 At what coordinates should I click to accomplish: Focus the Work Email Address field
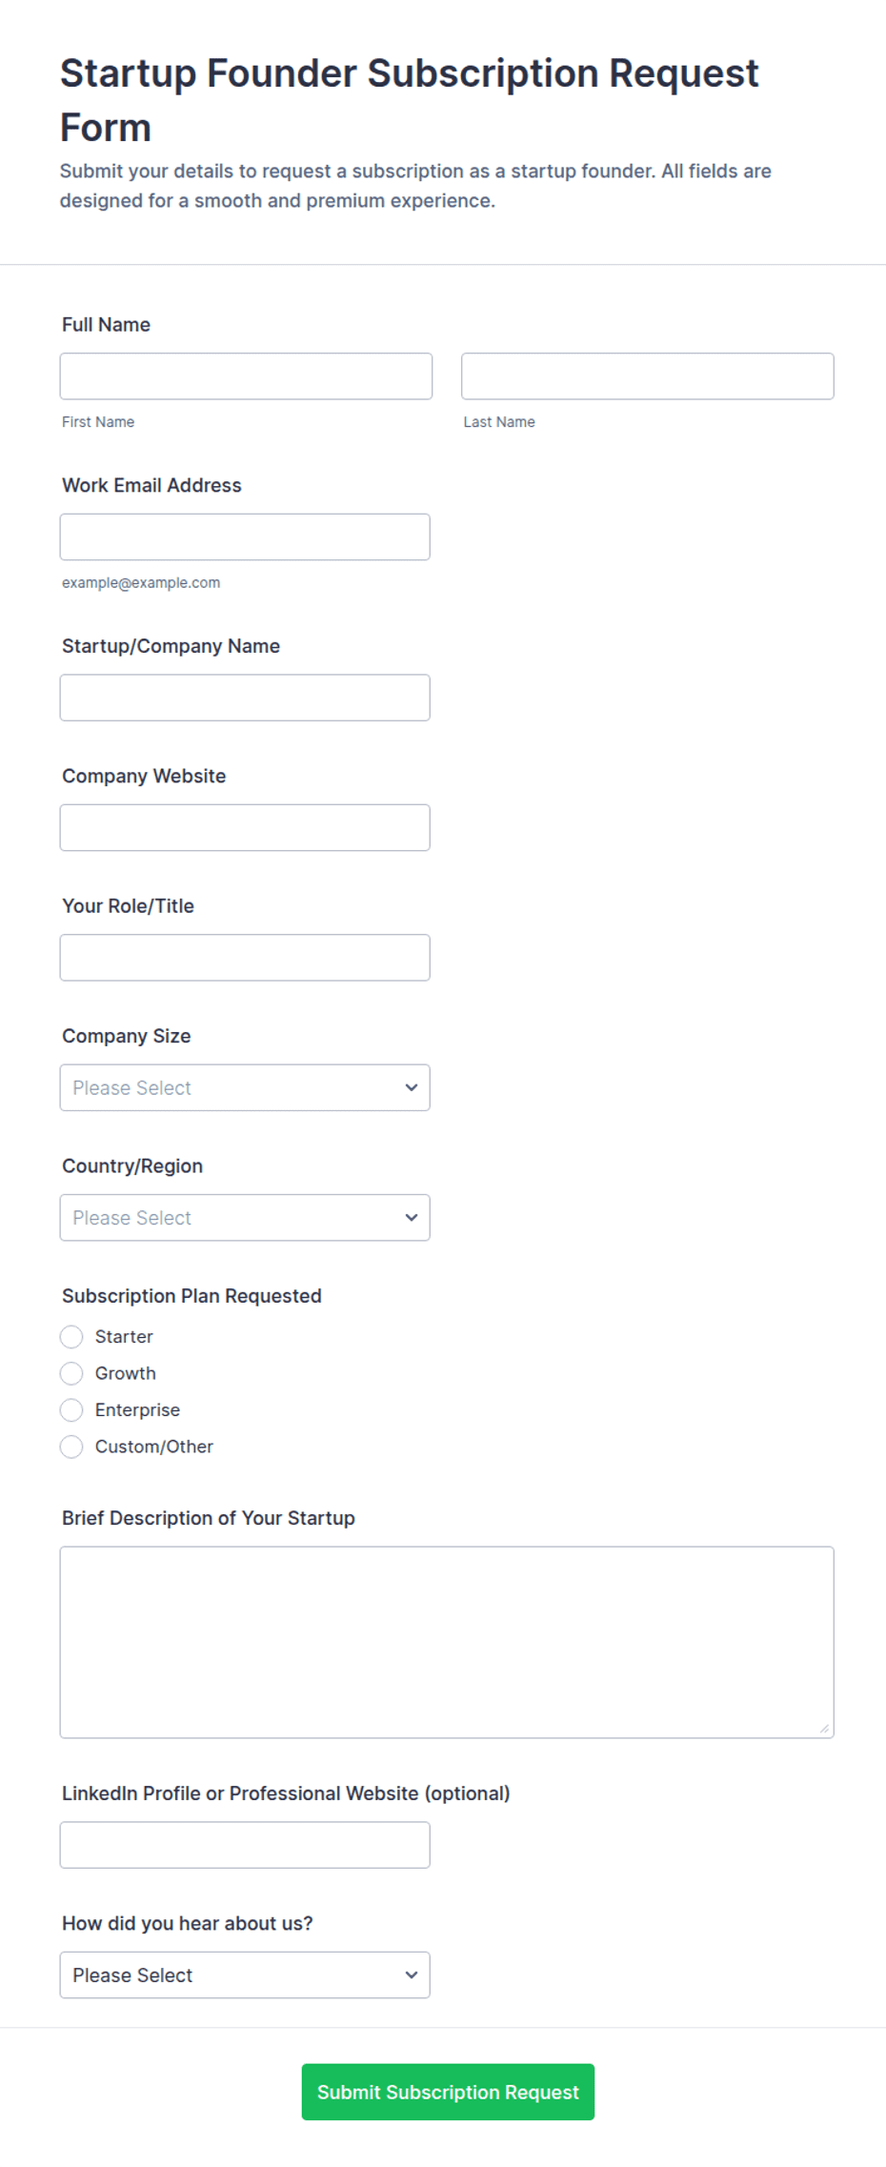(x=245, y=537)
